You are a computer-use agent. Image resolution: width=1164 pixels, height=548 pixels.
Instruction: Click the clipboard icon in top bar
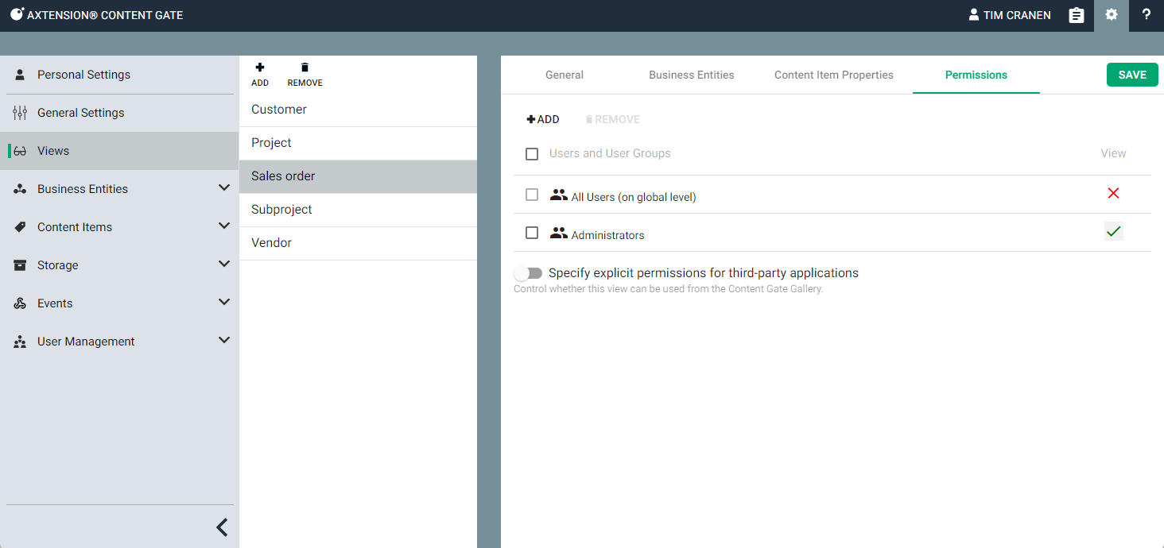point(1076,15)
